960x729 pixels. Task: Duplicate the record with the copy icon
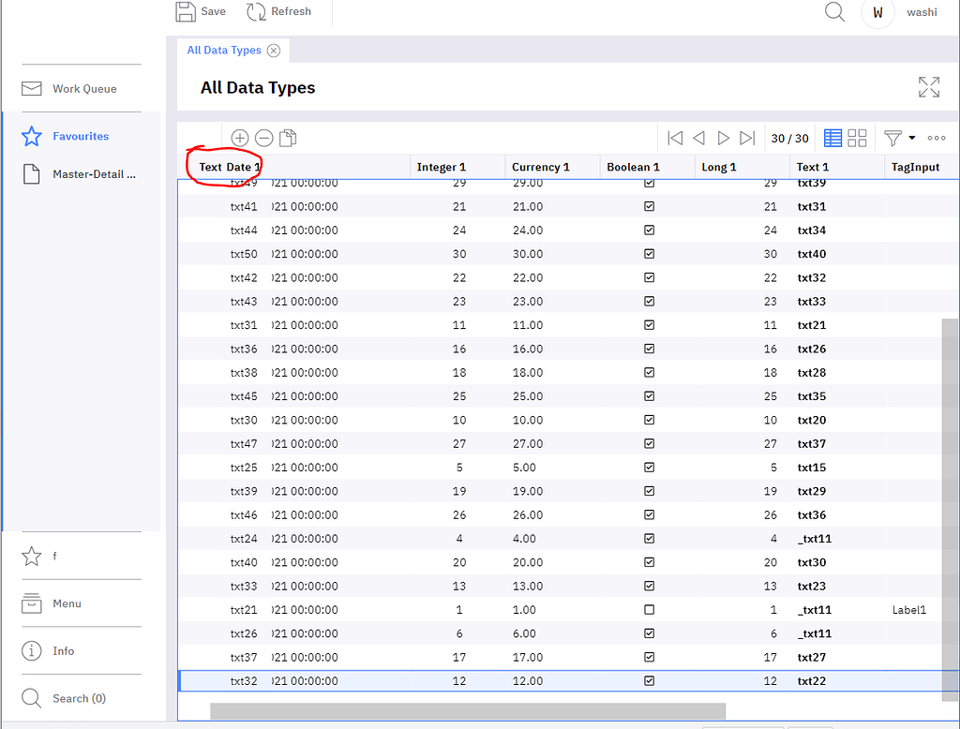[288, 137]
